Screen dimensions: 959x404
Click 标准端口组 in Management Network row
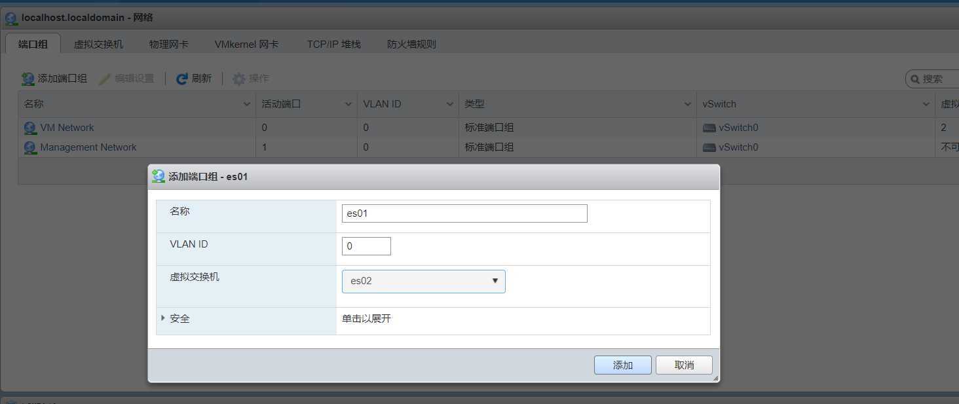tap(489, 147)
